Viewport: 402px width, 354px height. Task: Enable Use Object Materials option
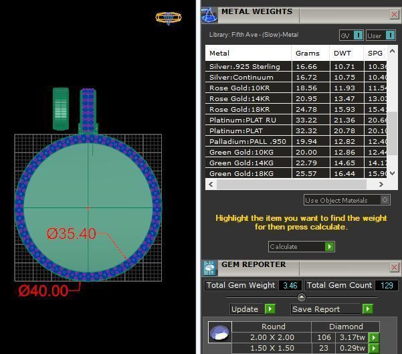tap(347, 200)
